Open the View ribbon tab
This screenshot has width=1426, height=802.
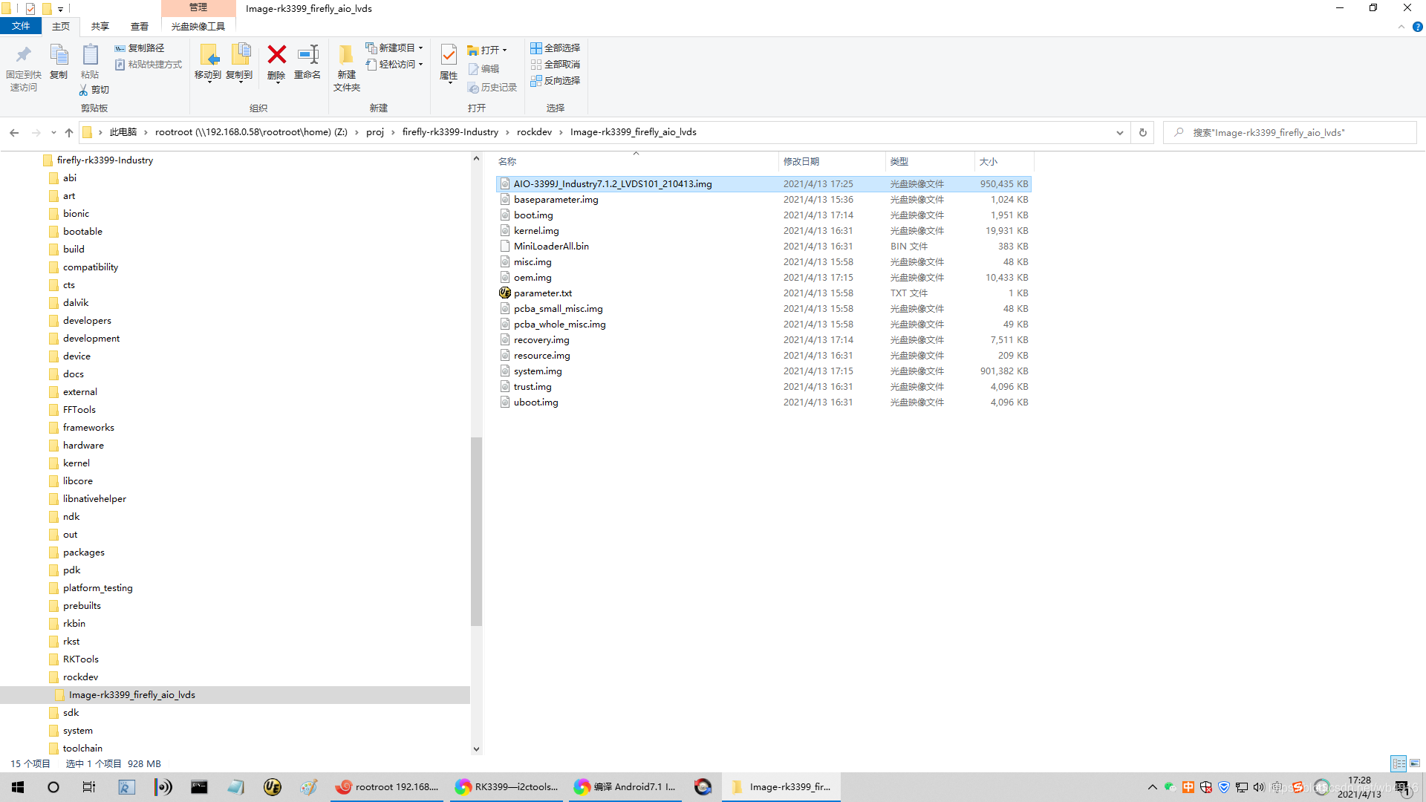click(140, 26)
